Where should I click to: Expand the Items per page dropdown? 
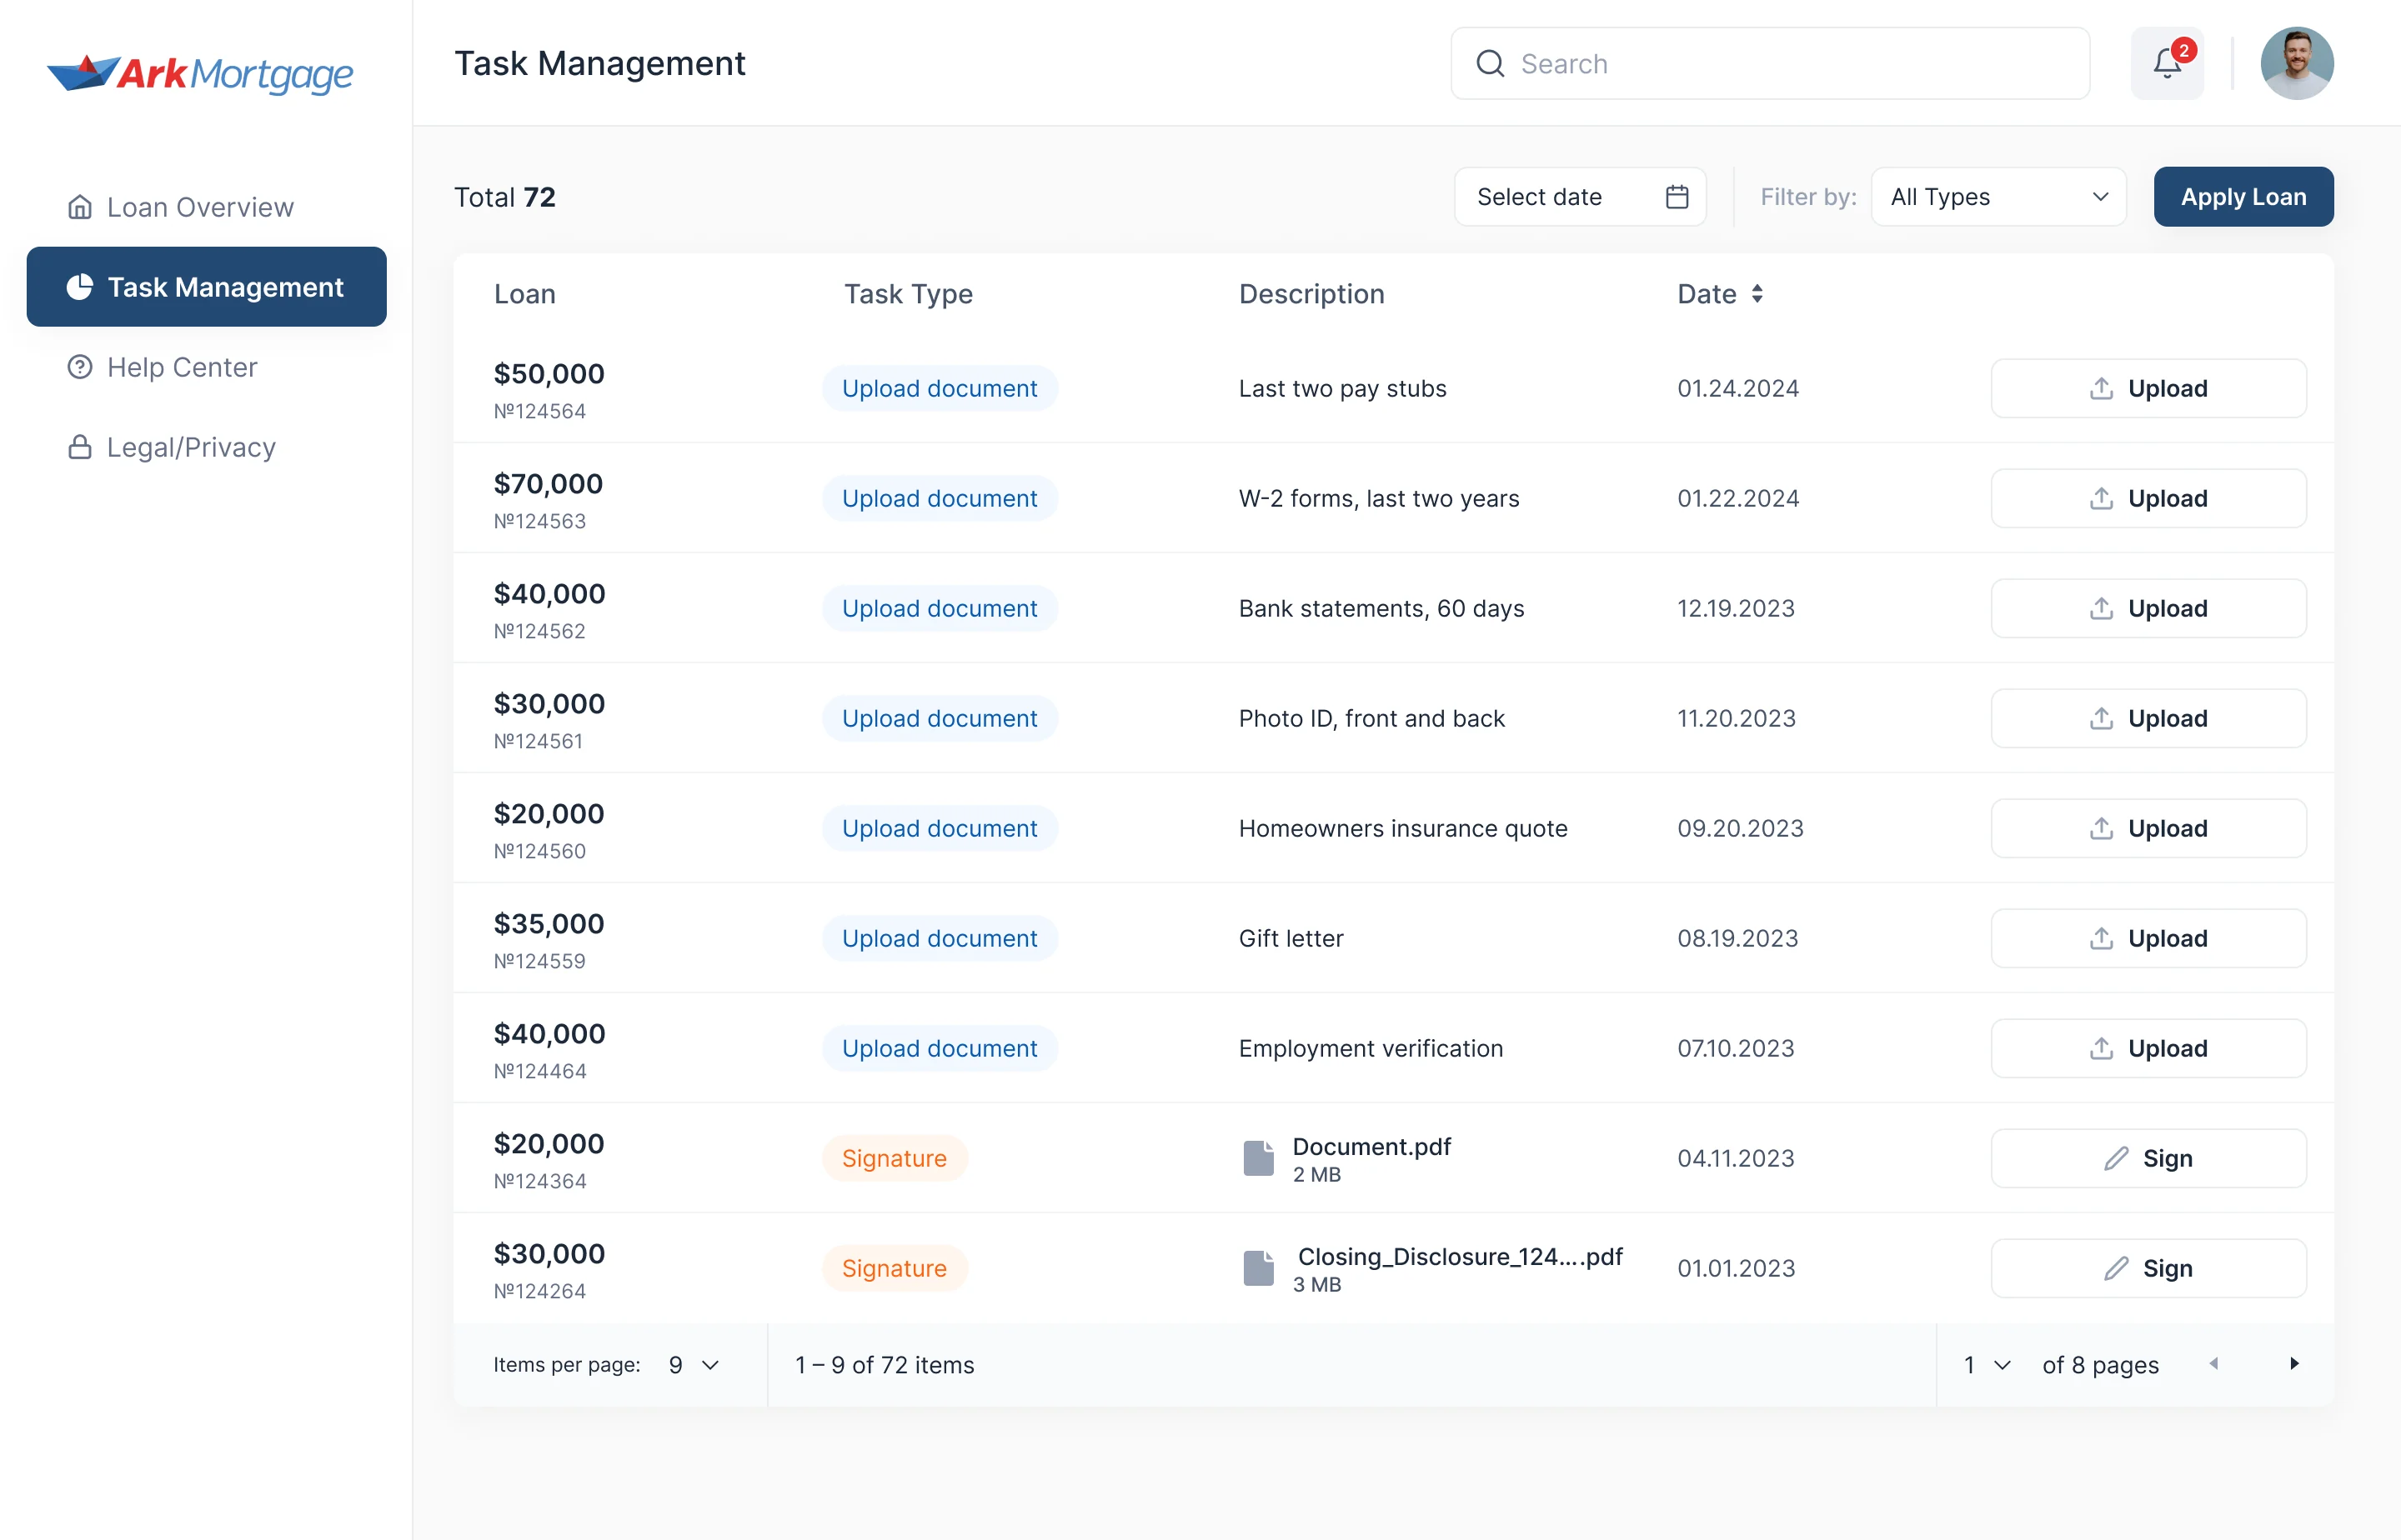[x=694, y=1365]
